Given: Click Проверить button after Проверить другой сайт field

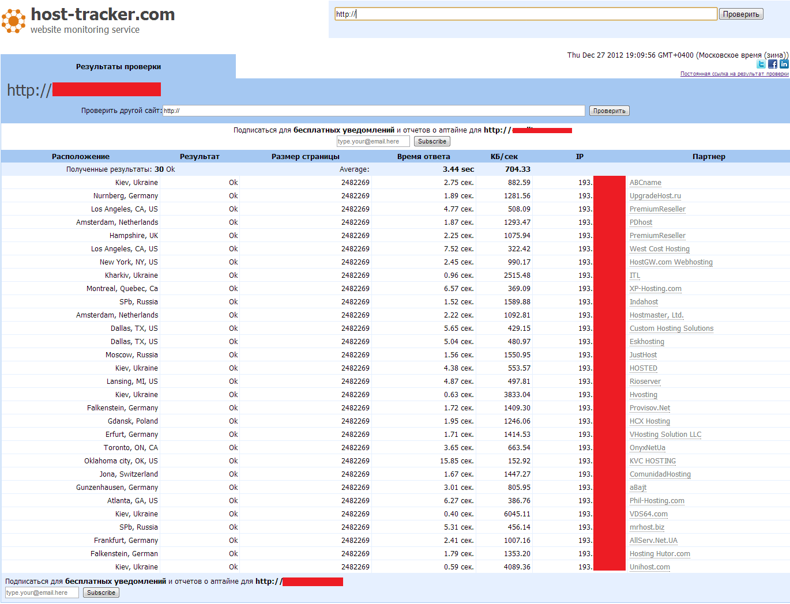Looking at the screenshot, I should point(609,111).
